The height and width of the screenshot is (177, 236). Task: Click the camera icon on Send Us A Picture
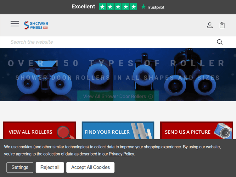pyautogui.click(x=223, y=131)
